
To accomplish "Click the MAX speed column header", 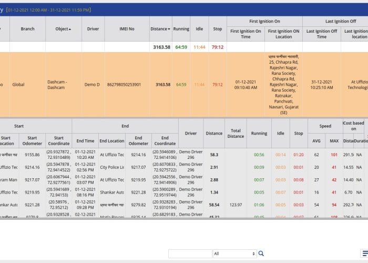I will [x=334, y=140].
